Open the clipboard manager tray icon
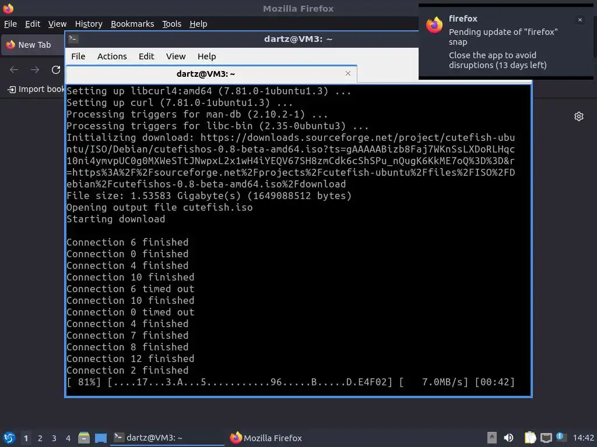The image size is (597, 447). point(530,438)
